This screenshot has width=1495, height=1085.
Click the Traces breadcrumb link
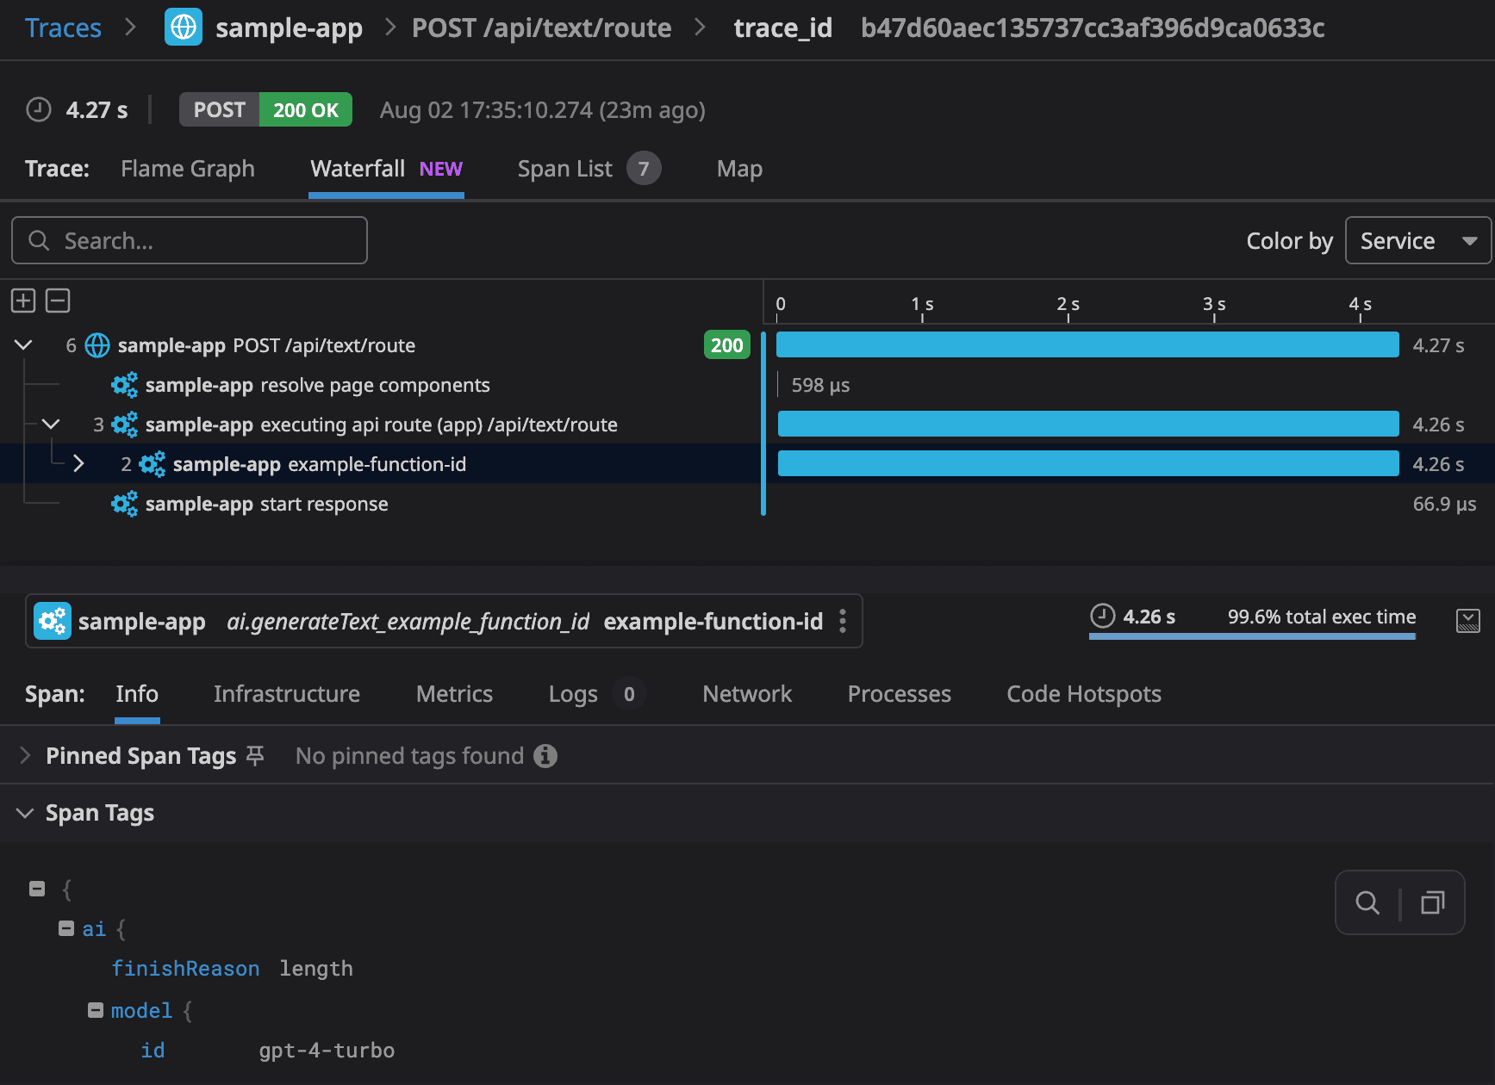(x=63, y=27)
